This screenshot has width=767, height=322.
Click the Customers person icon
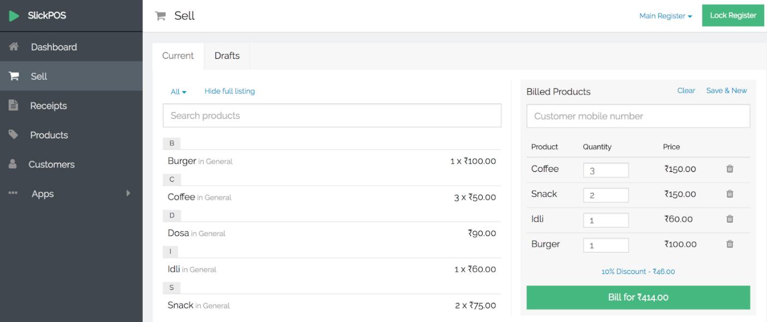coord(14,164)
